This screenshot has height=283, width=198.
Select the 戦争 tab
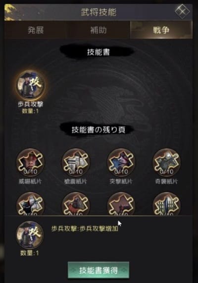click(x=161, y=30)
